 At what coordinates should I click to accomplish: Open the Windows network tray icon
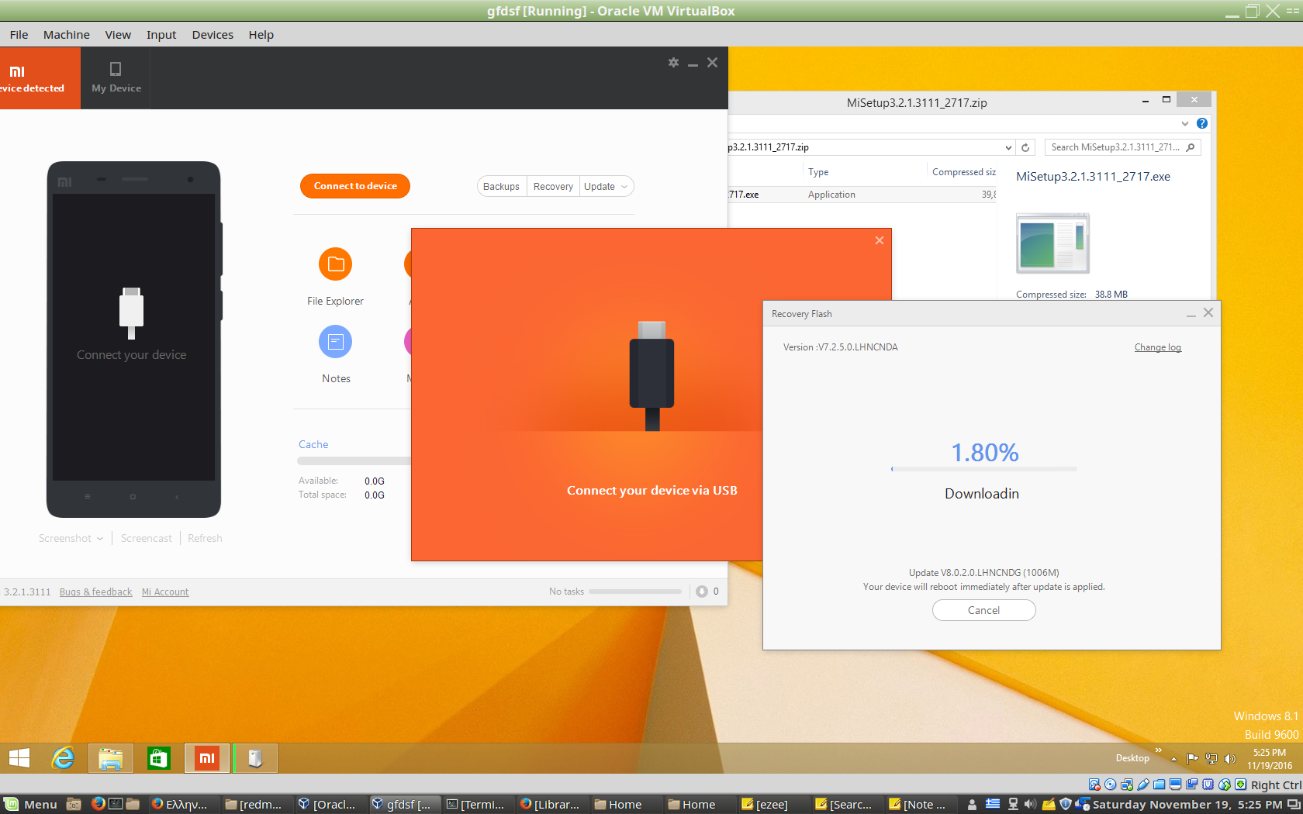pyautogui.click(x=1211, y=759)
